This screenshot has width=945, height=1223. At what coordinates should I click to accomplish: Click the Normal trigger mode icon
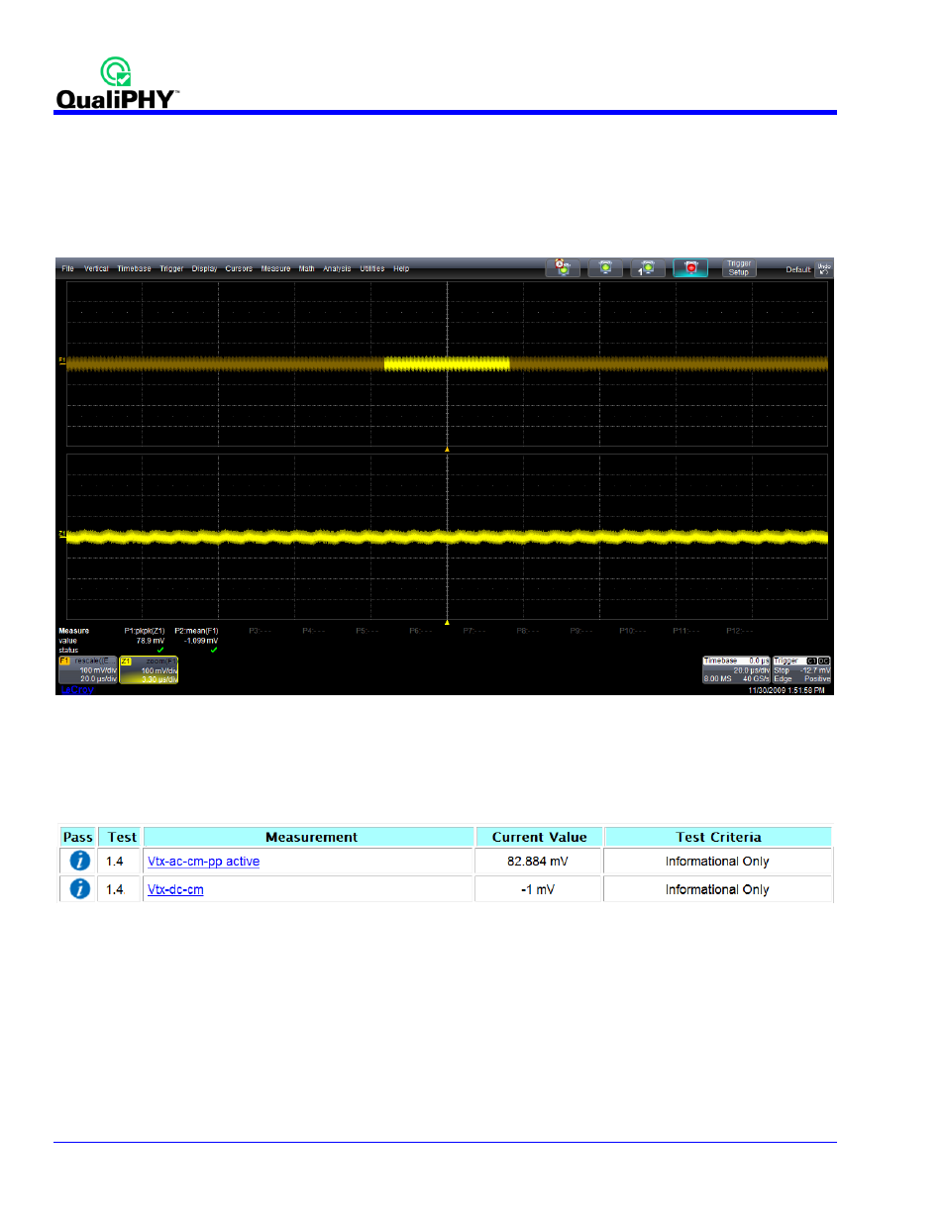pos(605,267)
